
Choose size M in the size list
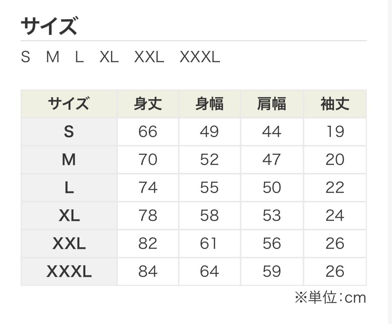53,57
